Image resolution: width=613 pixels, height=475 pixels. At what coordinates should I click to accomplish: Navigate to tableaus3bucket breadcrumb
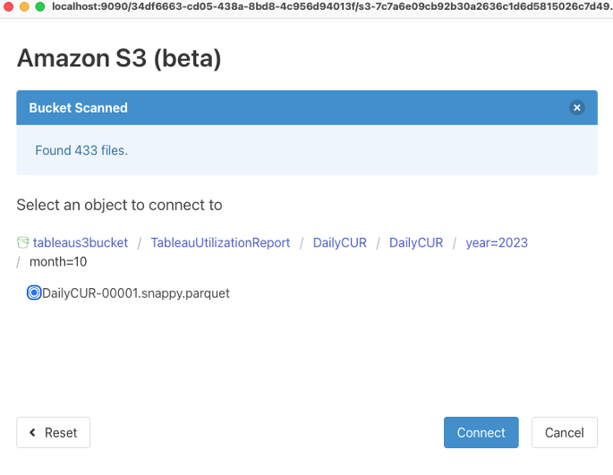pos(81,242)
